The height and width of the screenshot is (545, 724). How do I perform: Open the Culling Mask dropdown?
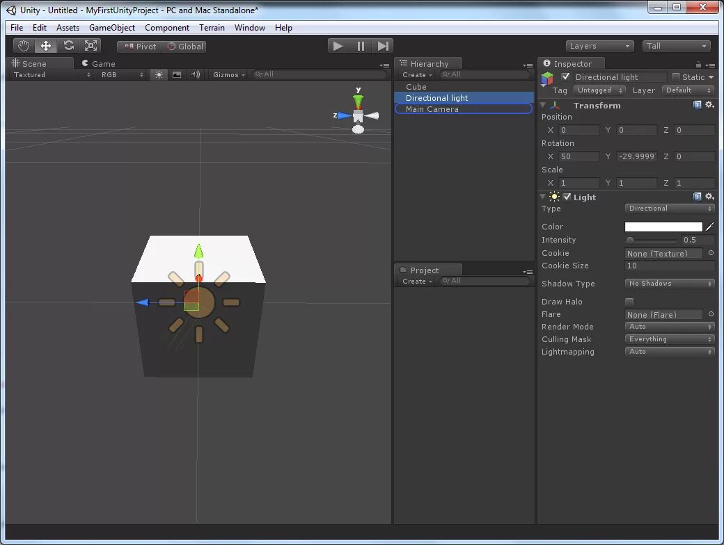click(x=670, y=339)
